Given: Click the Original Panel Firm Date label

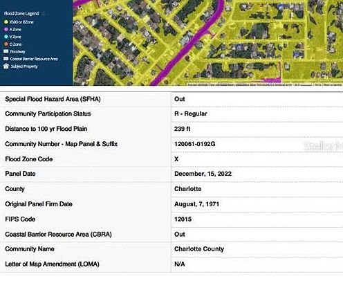Looking at the screenshot, I should click(39, 204).
